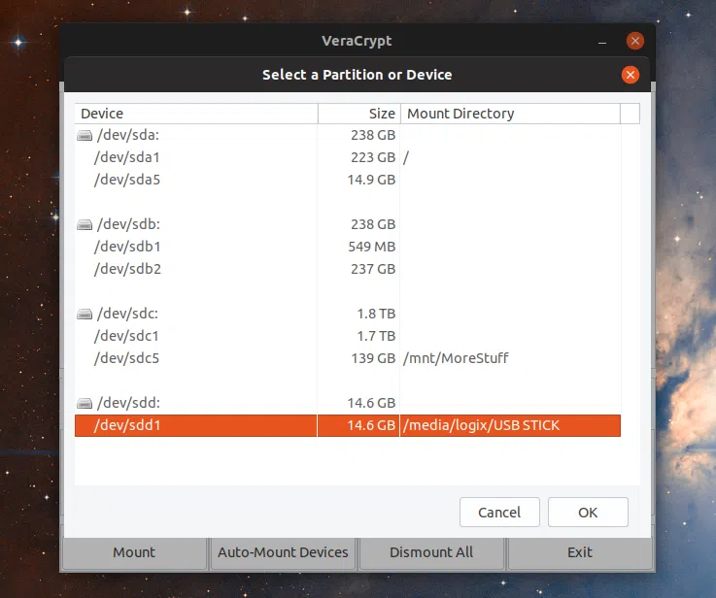The width and height of the screenshot is (716, 598).
Task: Select the /dev/sdb: device row
Action: coord(348,224)
